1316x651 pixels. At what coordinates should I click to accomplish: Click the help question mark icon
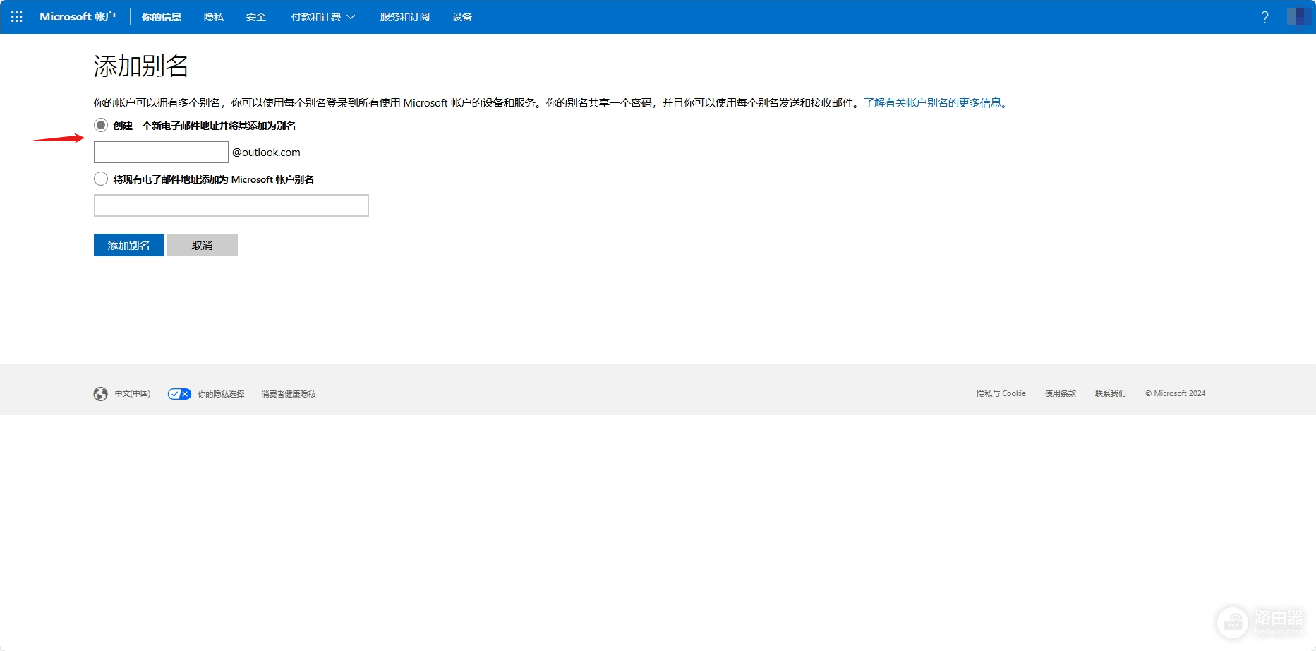(1264, 17)
